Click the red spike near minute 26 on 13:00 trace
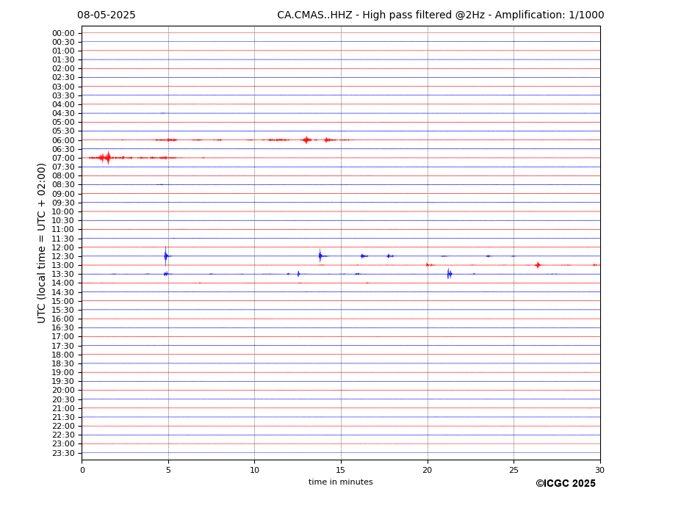 point(538,265)
